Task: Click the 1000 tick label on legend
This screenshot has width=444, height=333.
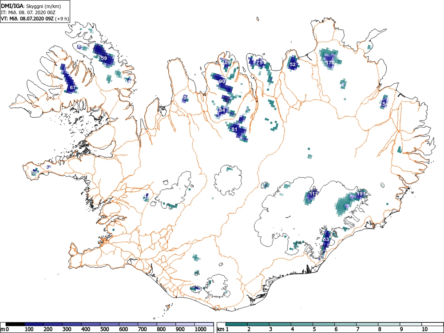Action: click(x=201, y=329)
